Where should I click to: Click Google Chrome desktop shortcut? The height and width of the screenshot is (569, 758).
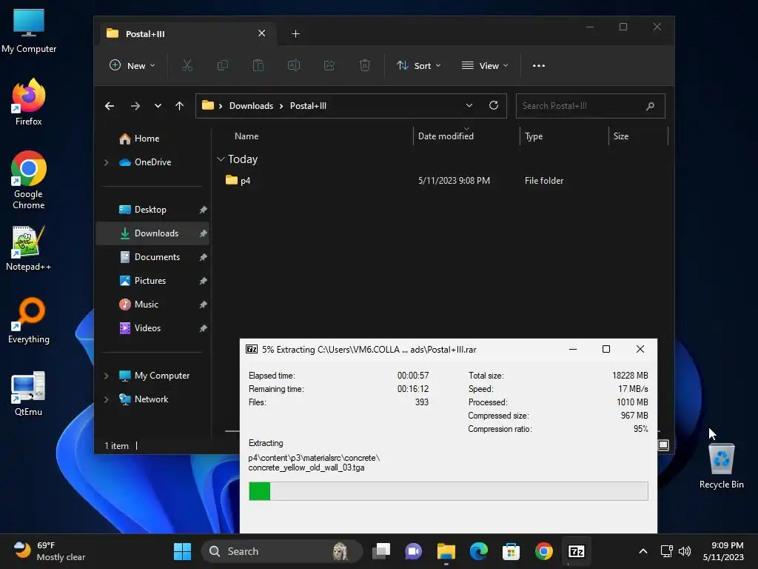click(x=29, y=181)
